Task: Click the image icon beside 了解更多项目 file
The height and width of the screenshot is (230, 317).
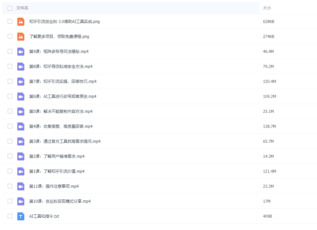Action: pyautogui.click(x=20, y=36)
